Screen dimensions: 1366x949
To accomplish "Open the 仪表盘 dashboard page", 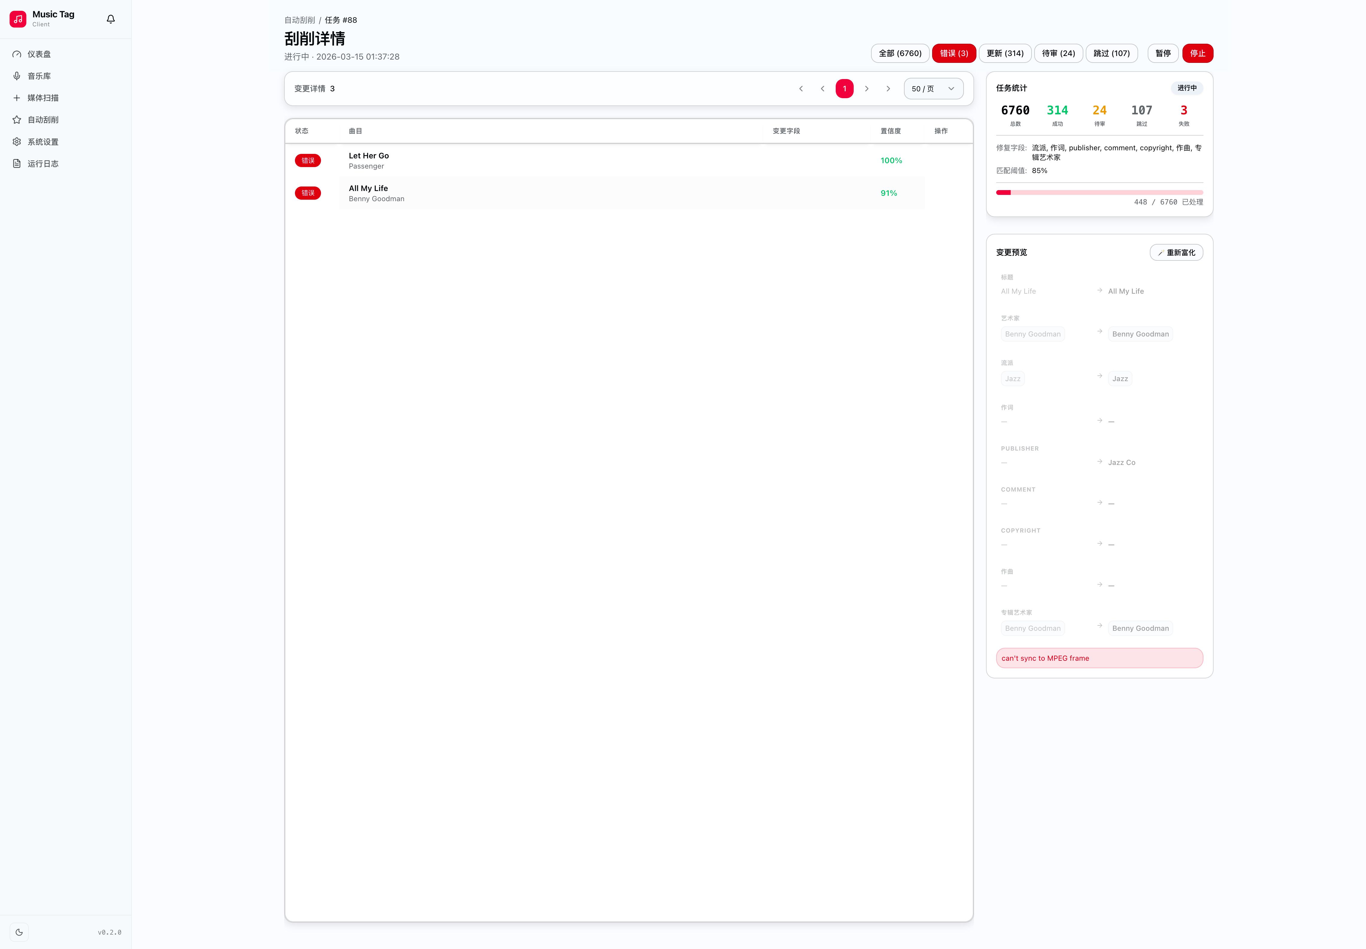I will pyautogui.click(x=39, y=54).
